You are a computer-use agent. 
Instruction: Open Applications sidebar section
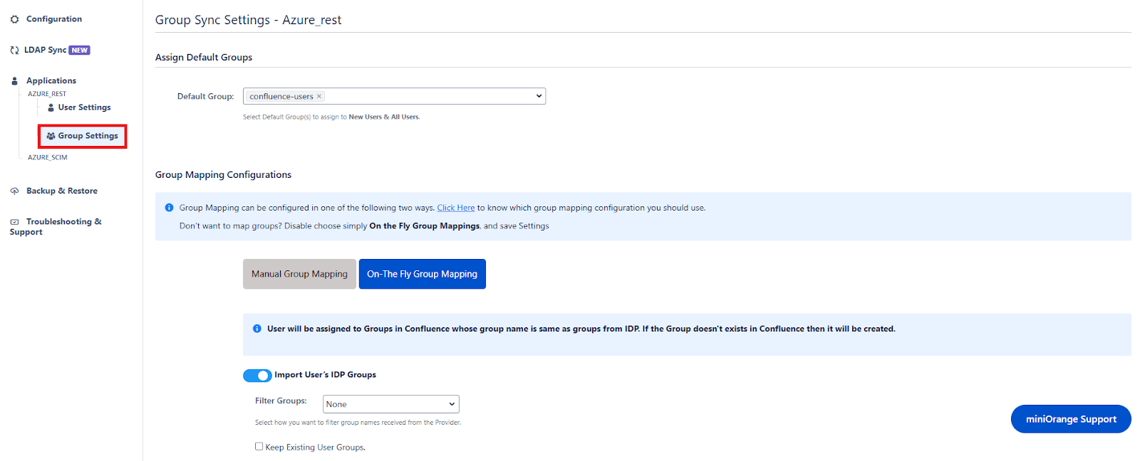point(51,81)
